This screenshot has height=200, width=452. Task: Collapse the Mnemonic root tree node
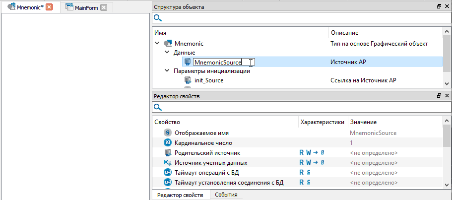click(157, 44)
